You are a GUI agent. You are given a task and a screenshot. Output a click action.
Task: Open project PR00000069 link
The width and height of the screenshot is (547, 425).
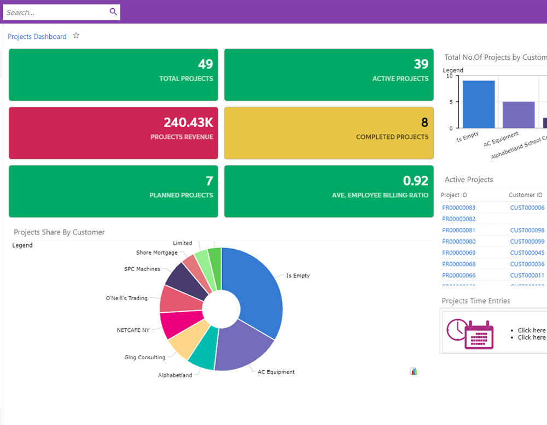click(458, 253)
